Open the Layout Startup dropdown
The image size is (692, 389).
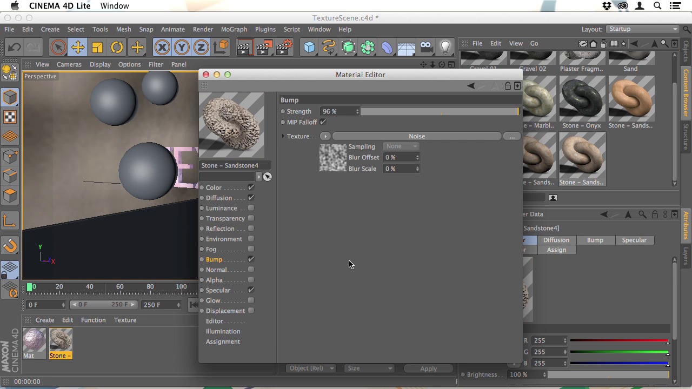pyautogui.click(x=642, y=29)
